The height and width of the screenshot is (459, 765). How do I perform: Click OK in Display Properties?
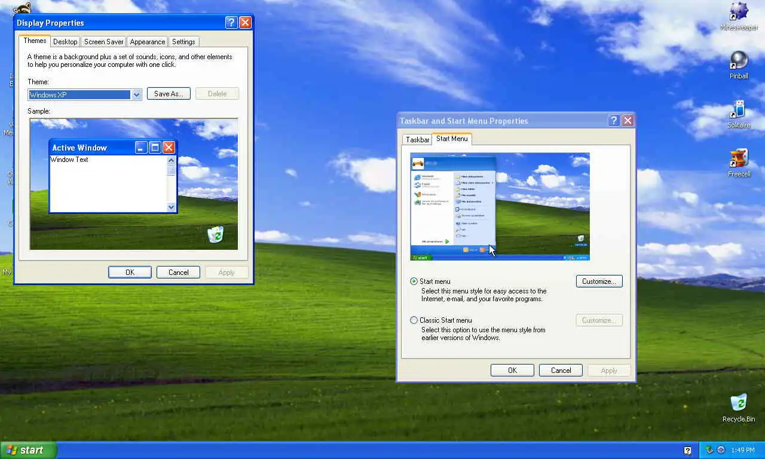(130, 272)
